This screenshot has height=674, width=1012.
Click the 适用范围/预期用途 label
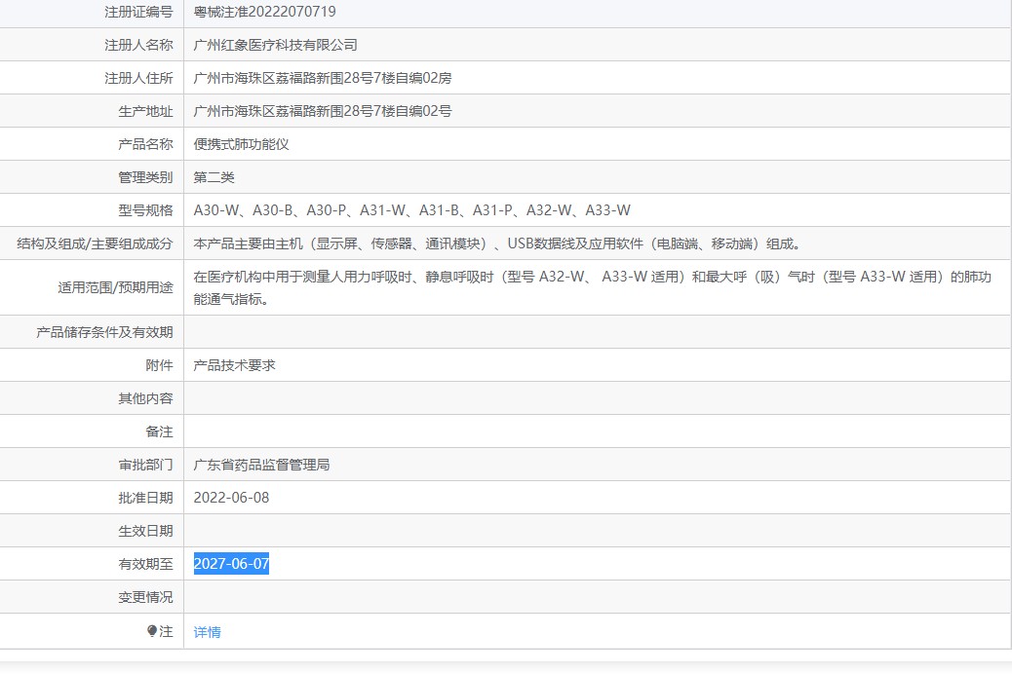point(115,287)
